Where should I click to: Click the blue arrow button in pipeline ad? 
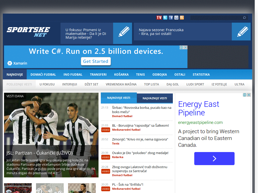coord(214,159)
